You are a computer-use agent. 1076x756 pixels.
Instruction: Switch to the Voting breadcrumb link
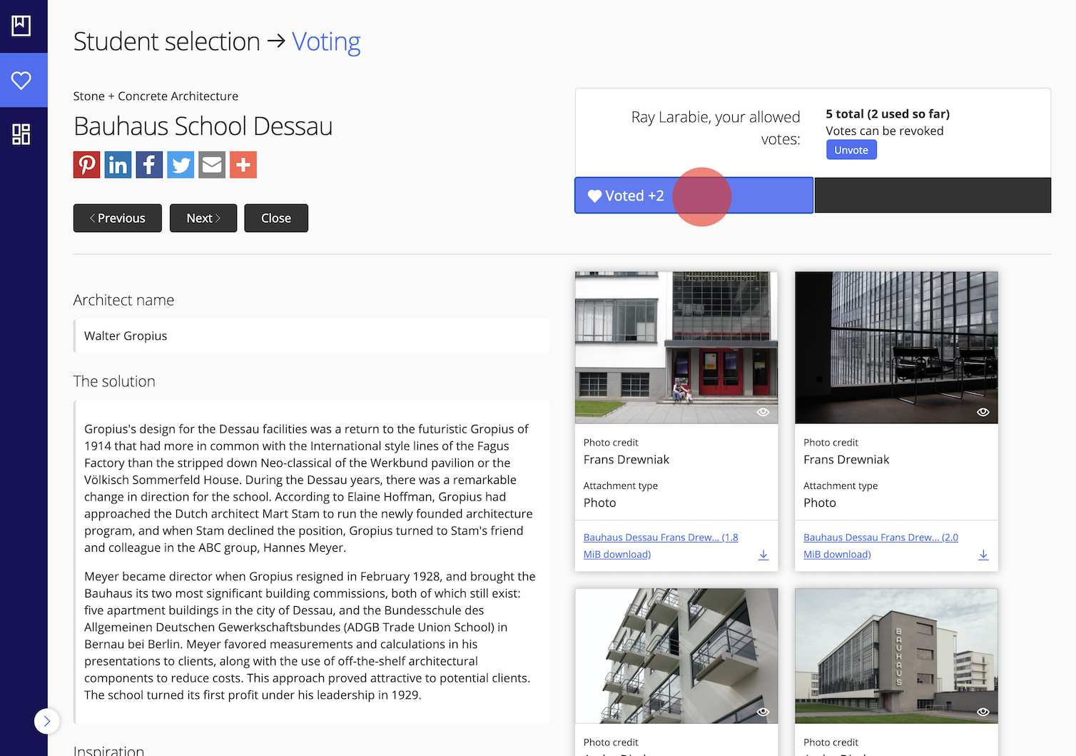326,41
